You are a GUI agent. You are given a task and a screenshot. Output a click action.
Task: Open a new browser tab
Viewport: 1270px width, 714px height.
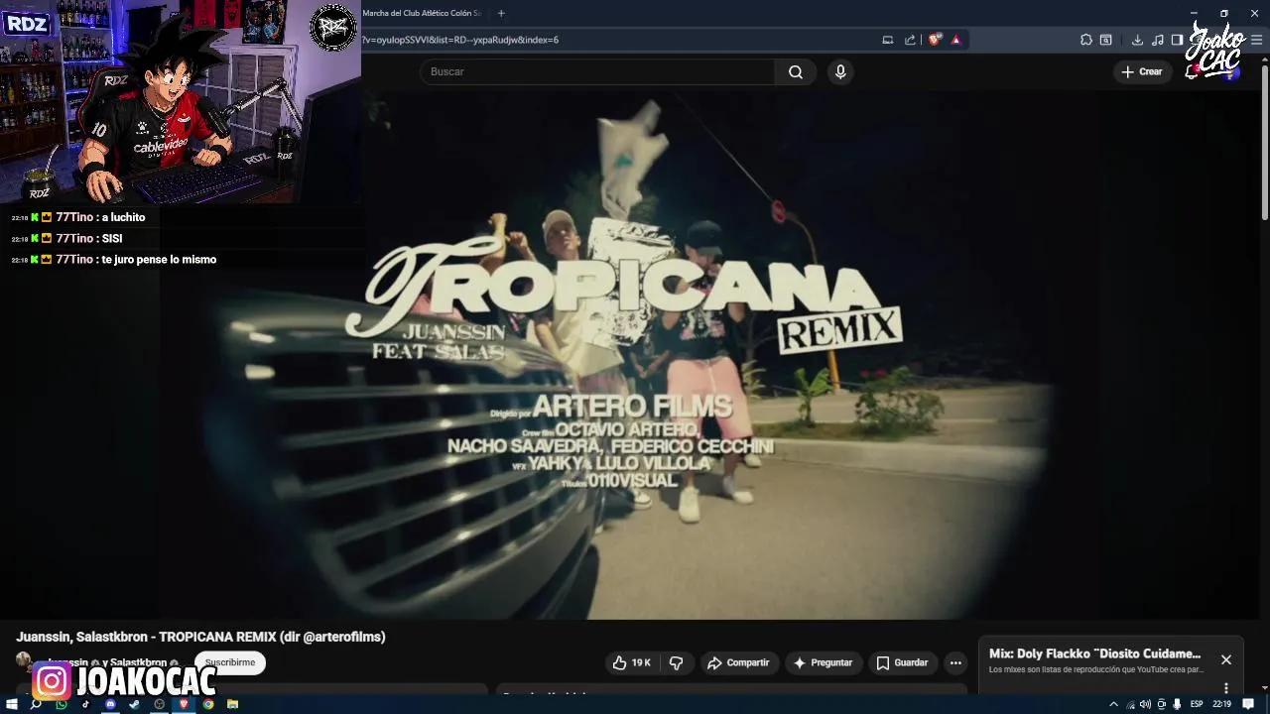(x=501, y=13)
